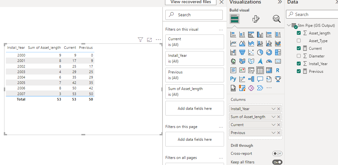
Task: Open dropdown for Sum of Asset_length column field
Action: click(x=274, y=117)
